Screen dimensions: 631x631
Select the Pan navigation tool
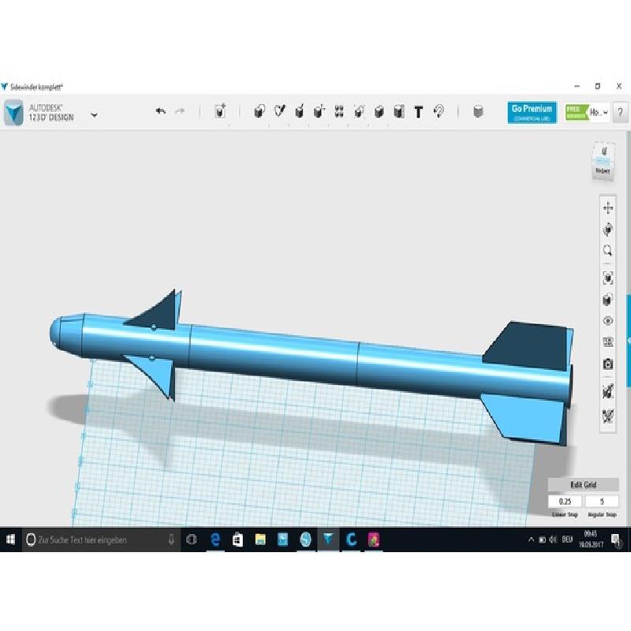[608, 207]
